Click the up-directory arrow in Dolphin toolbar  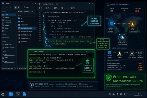[11, 7]
